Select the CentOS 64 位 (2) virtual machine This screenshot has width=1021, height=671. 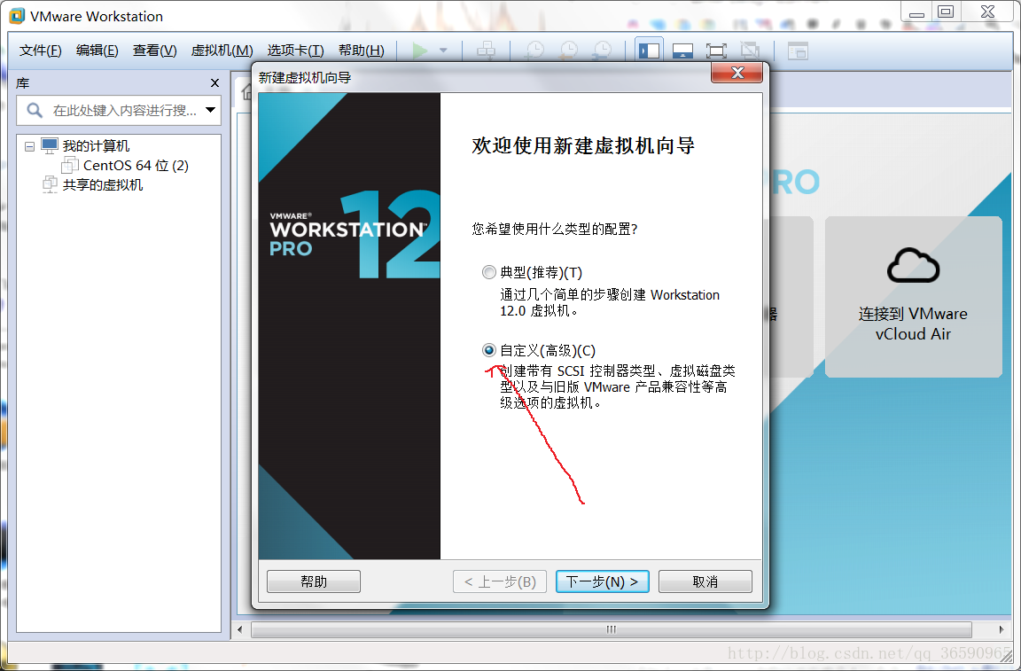(x=136, y=166)
